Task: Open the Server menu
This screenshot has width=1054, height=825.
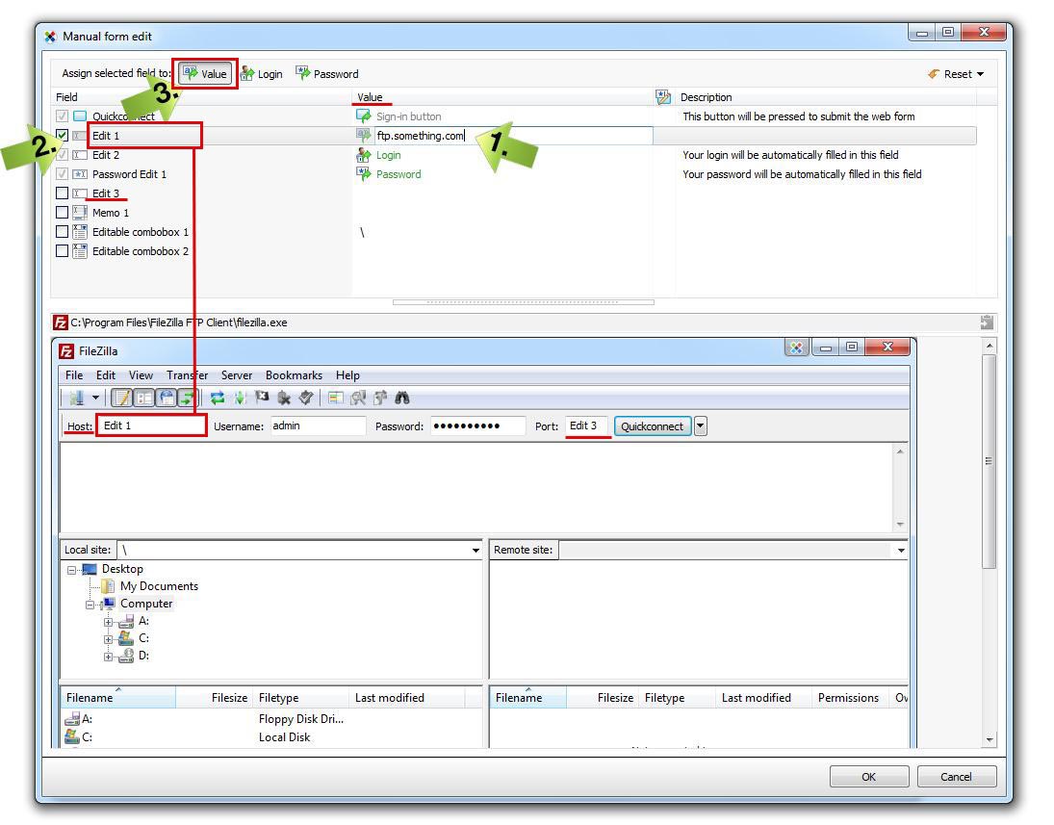Action: pyautogui.click(x=237, y=375)
